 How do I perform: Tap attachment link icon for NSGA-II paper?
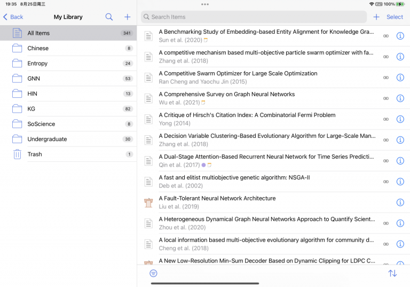pos(386,182)
